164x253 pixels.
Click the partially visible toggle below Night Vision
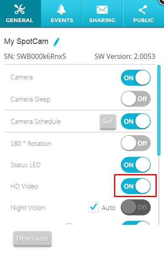point(136,223)
